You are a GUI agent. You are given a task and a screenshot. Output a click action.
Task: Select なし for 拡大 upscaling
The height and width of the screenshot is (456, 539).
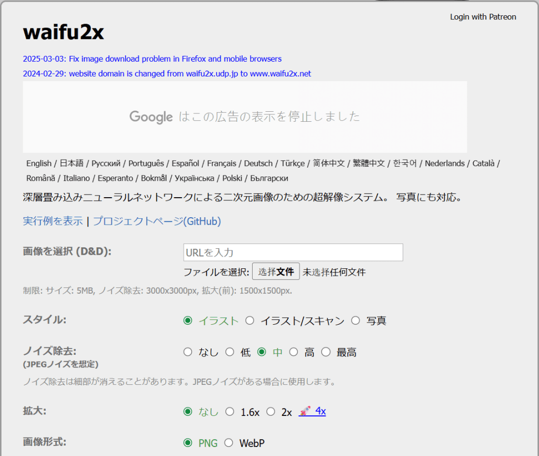coord(188,412)
